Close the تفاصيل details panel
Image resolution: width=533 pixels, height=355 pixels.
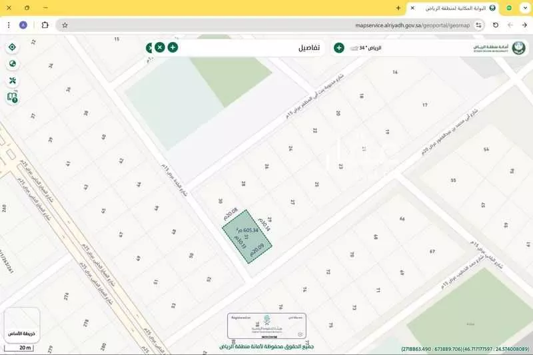pyautogui.click(x=160, y=47)
